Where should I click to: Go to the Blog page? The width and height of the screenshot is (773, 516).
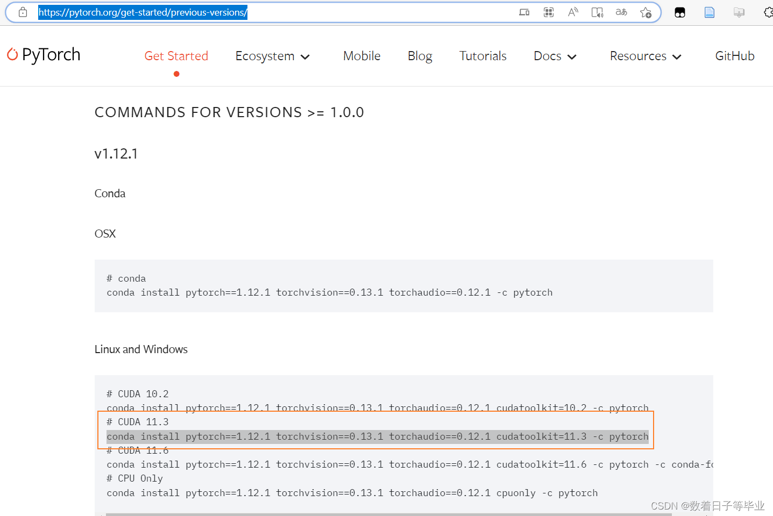[420, 56]
